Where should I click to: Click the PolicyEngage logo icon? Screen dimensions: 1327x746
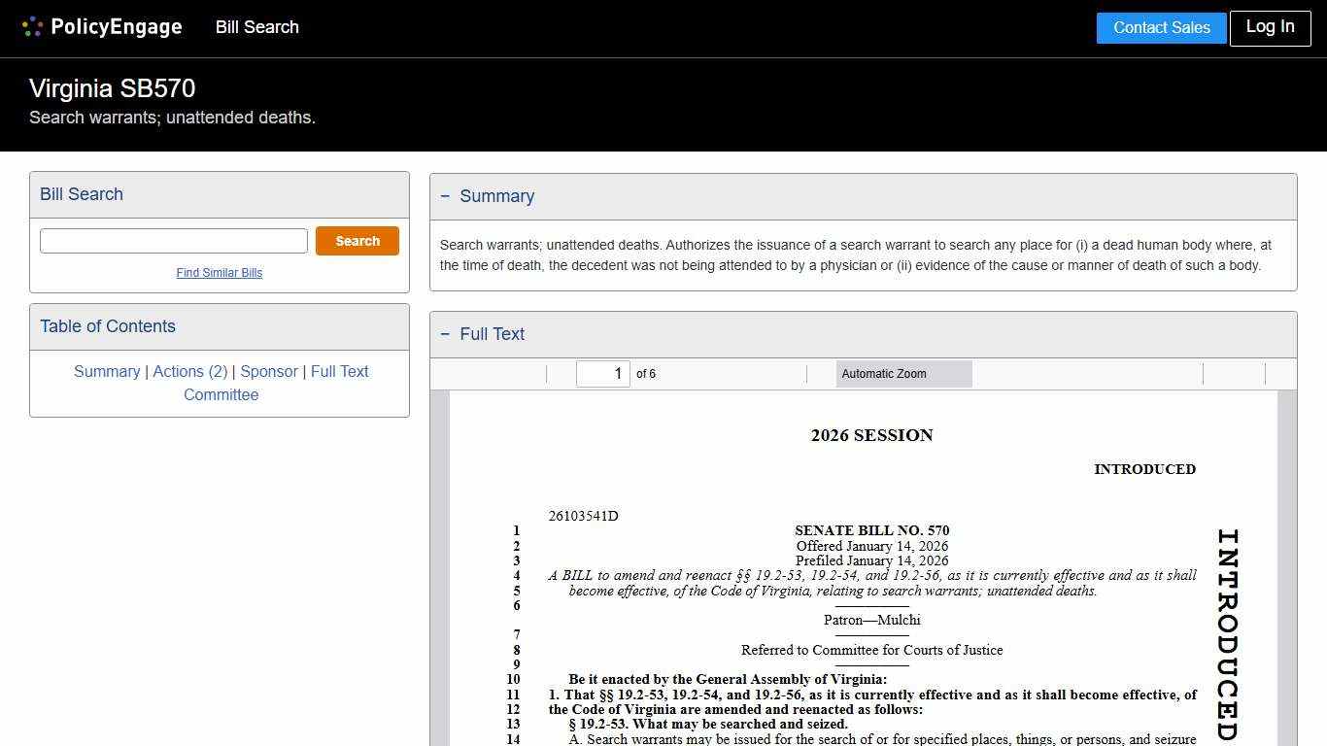32,26
